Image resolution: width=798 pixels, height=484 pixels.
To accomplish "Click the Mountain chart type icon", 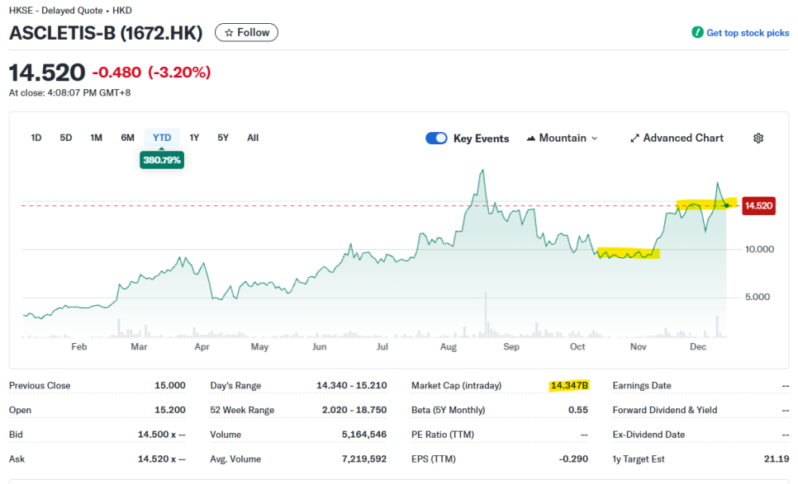I will coord(530,139).
